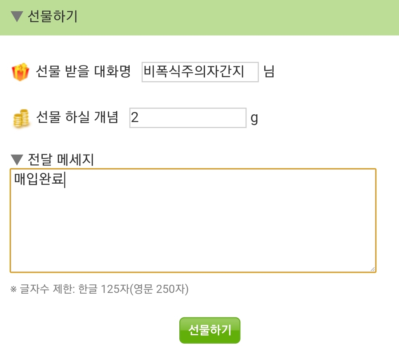Click the 선물 하실 개념 label
Image resolution: width=399 pixels, height=358 pixels.
[x=77, y=117]
